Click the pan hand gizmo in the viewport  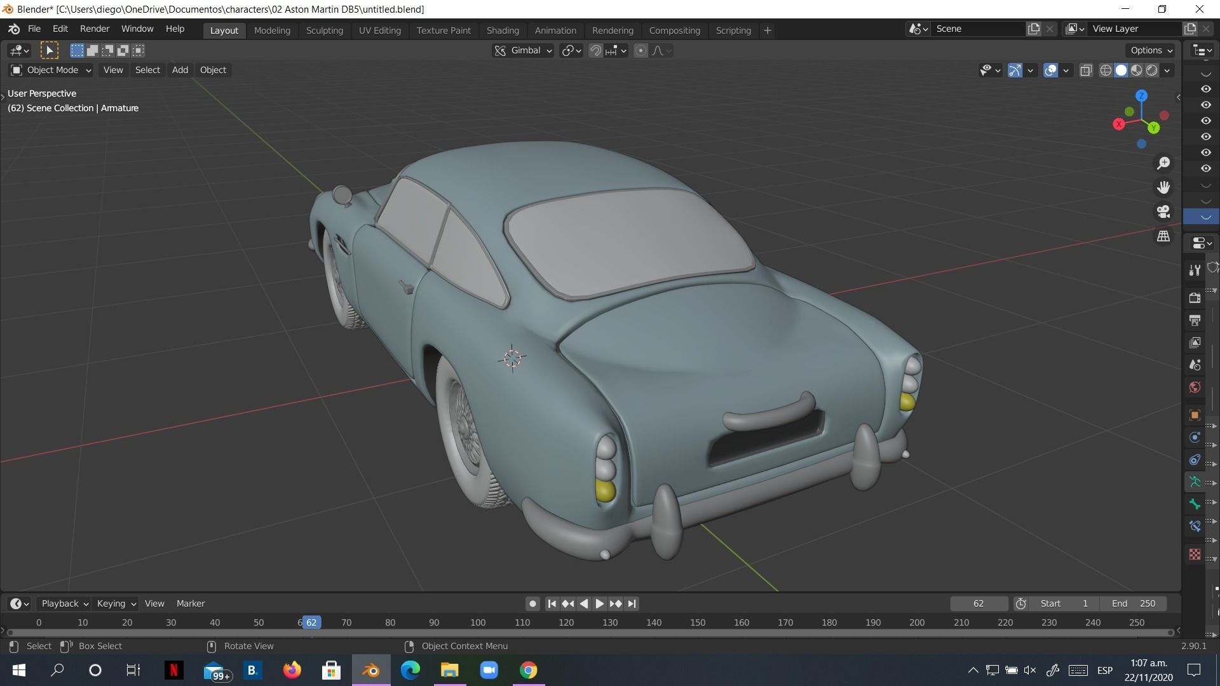click(x=1163, y=187)
